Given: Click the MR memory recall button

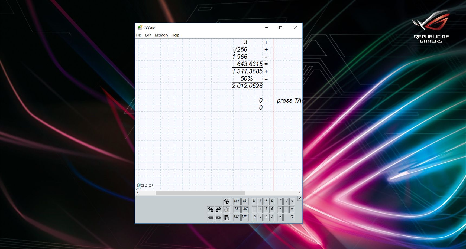Looking at the screenshot, I should click(245, 218).
